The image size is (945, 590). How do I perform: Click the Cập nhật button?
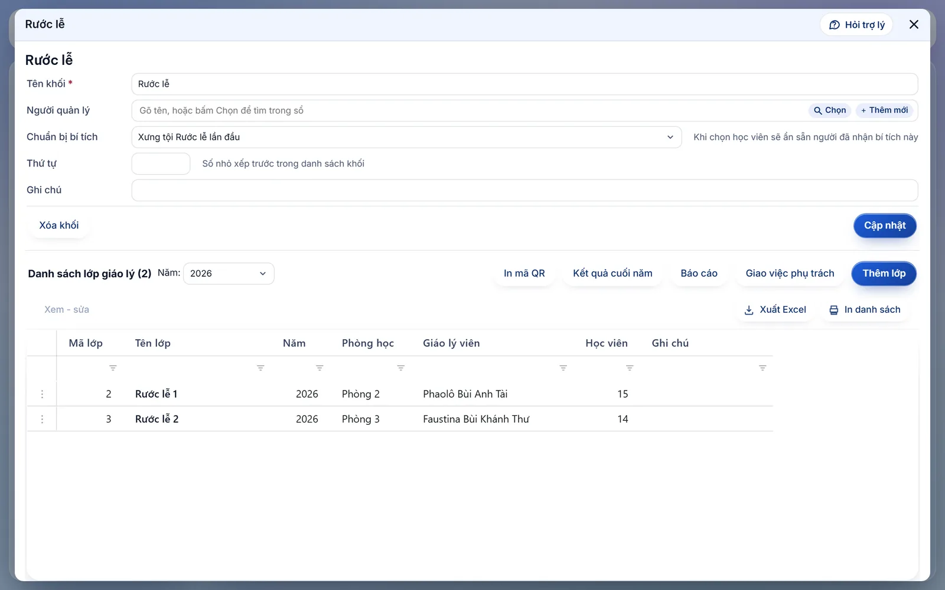click(x=885, y=225)
